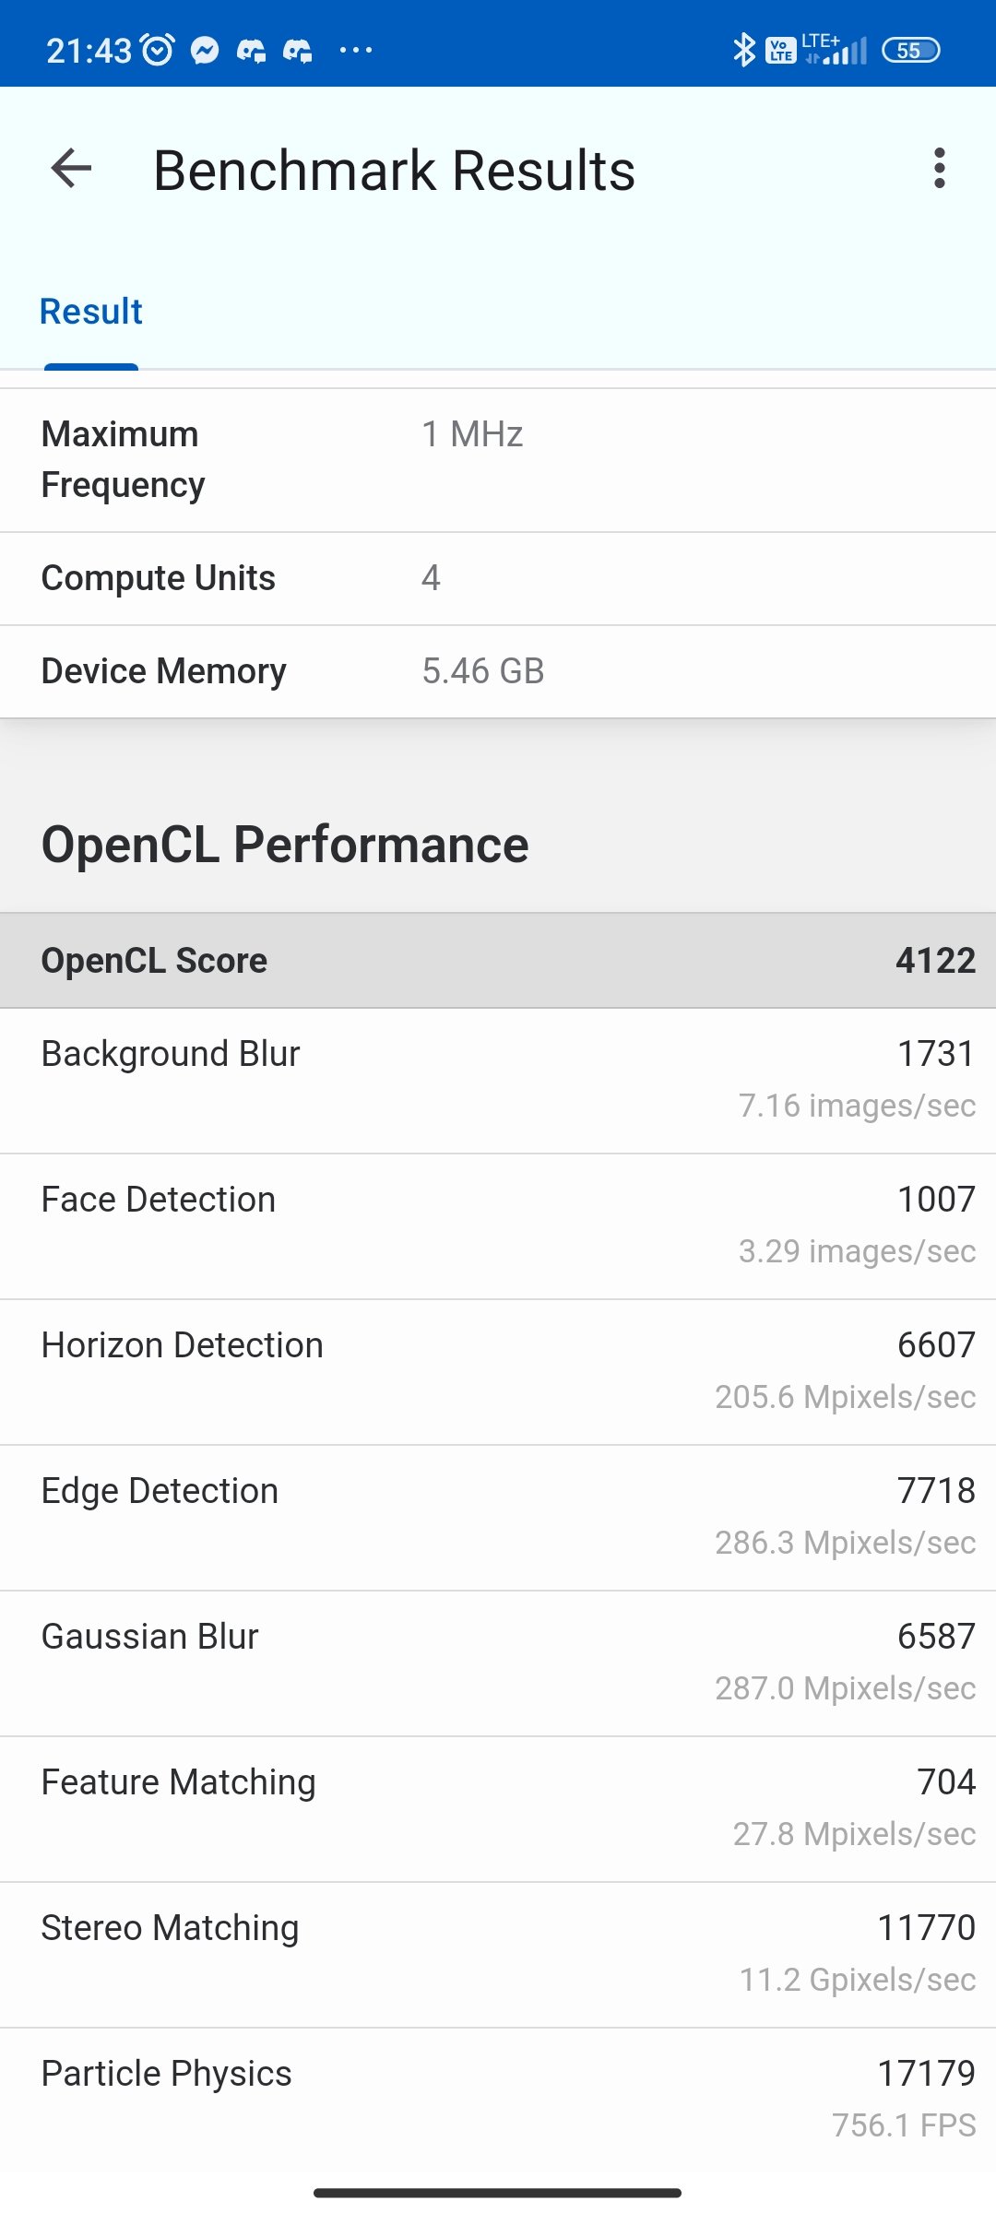Viewport: 996px width, 2213px height.
Task: Select the Face Detection result row
Action: pos(498,1226)
